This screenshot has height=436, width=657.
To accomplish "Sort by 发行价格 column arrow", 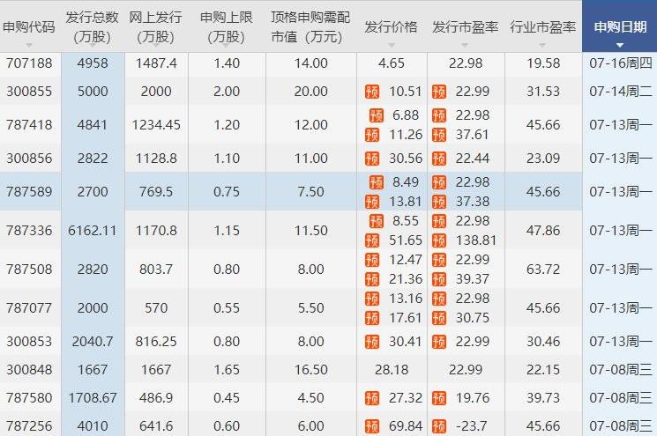I will 392,45.
